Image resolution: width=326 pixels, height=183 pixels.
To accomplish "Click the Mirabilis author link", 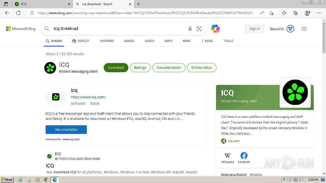I will coord(256,175).
